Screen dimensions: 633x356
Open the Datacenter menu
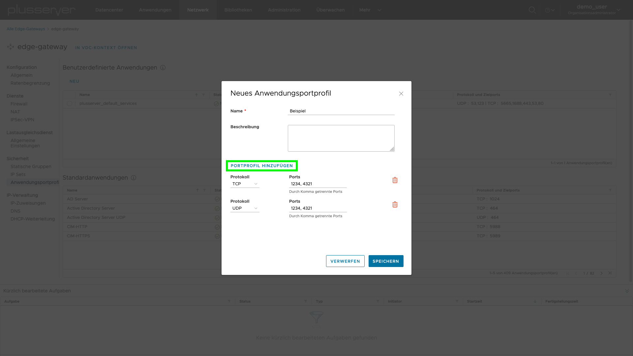(x=109, y=10)
